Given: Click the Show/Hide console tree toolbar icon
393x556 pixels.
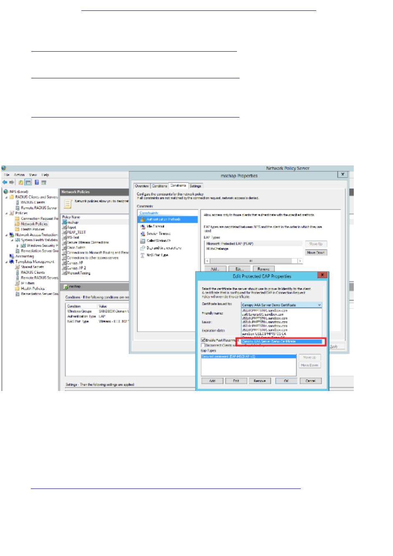Looking at the screenshot, I should pyautogui.click(x=28, y=182).
